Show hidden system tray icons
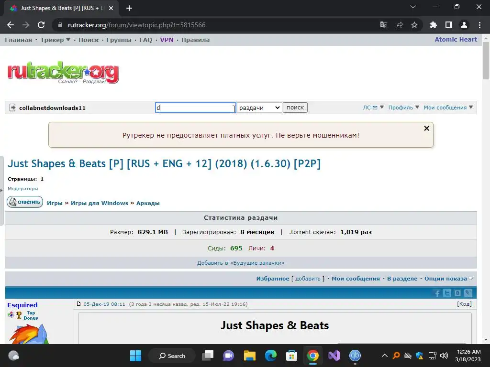This screenshot has width=490, height=367. 385,356
